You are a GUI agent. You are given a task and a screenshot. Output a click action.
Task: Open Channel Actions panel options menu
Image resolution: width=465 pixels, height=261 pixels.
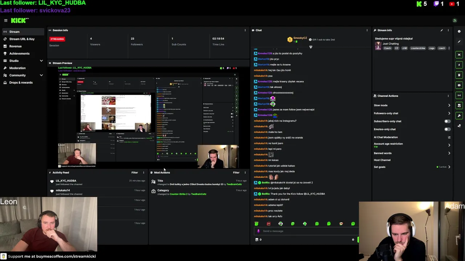click(x=448, y=96)
